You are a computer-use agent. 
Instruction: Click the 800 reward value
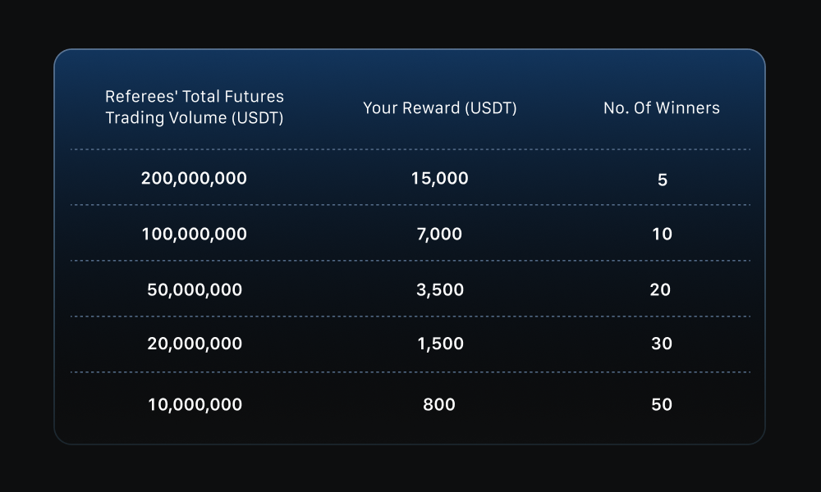pyautogui.click(x=439, y=404)
